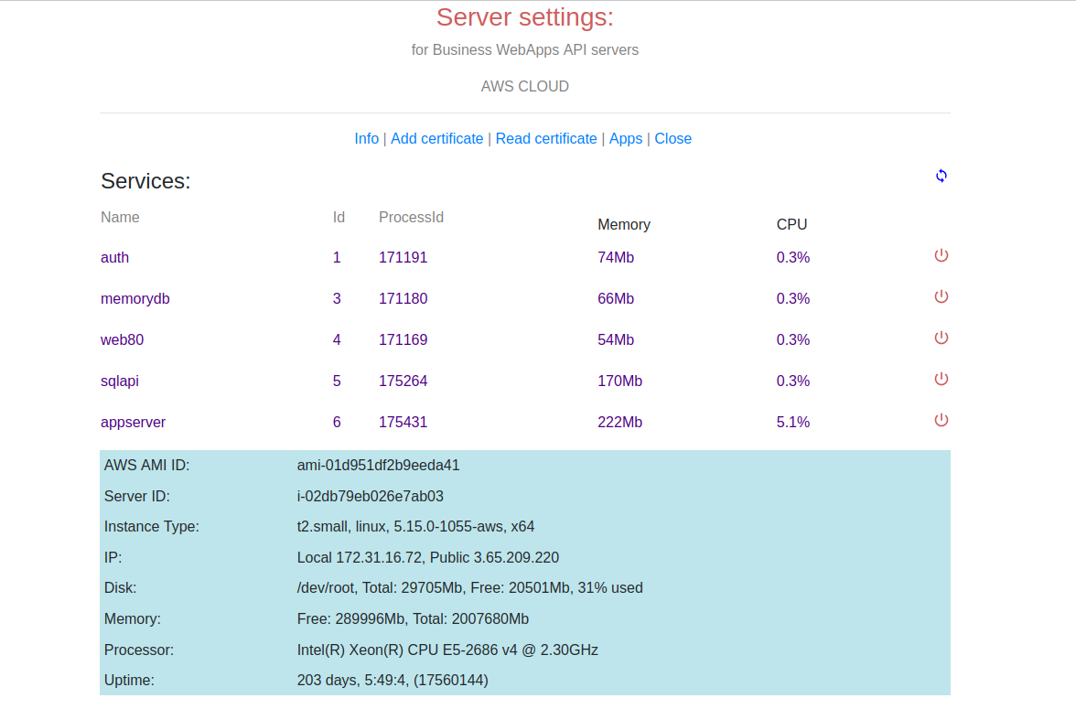Stop the auth service power icon
Image resolution: width=1076 pixels, height=709 pixels.
941,255
